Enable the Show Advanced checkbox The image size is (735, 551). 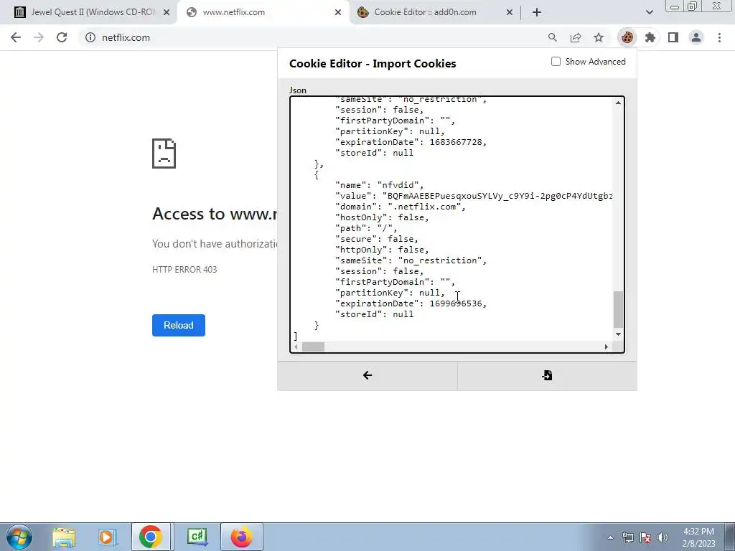pyautogui.click(x=556, y=62)
